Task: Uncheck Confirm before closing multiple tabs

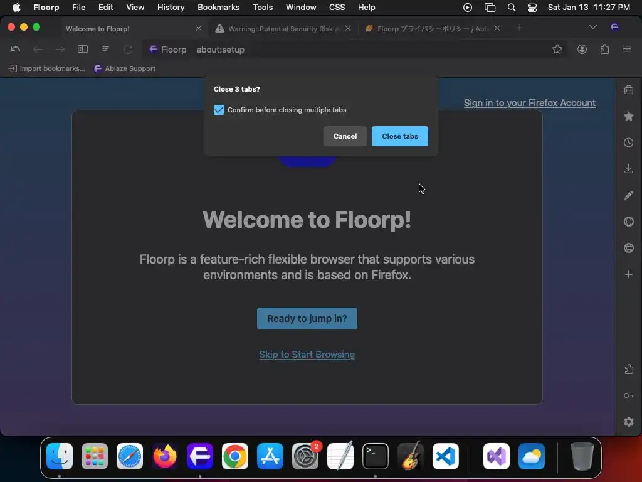Action: tap(219, 110)
